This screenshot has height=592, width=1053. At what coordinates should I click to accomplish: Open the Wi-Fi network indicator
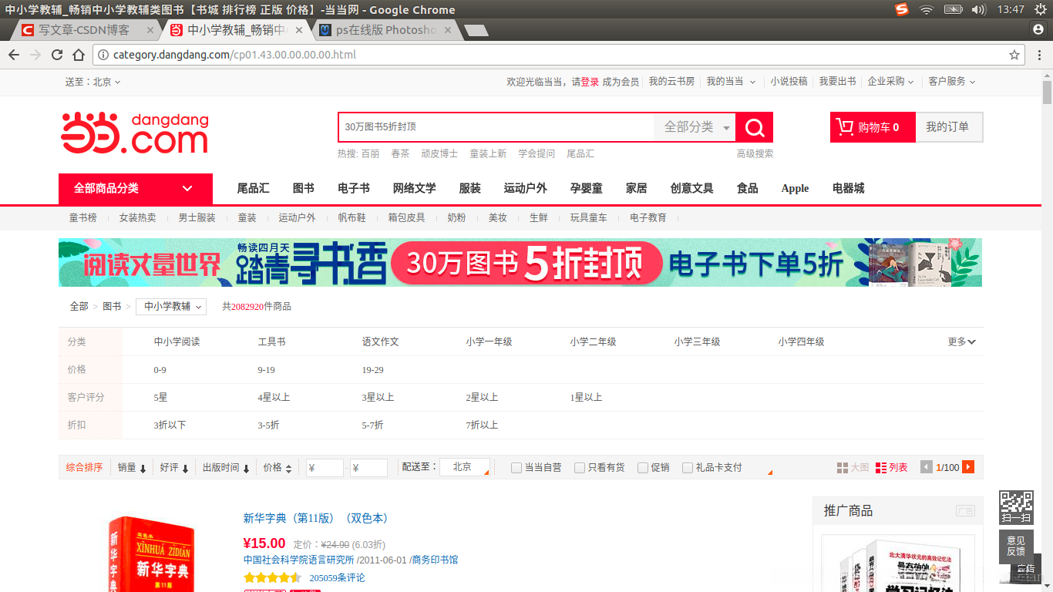tap(927, 9)
